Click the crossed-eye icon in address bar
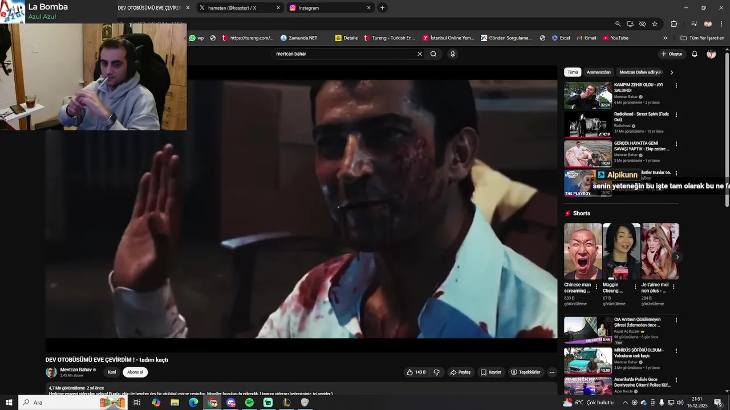Viewport: 730px width, 410px height. (642, 24)
